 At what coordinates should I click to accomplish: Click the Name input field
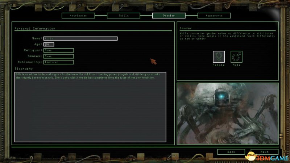(x=80, y=38)
